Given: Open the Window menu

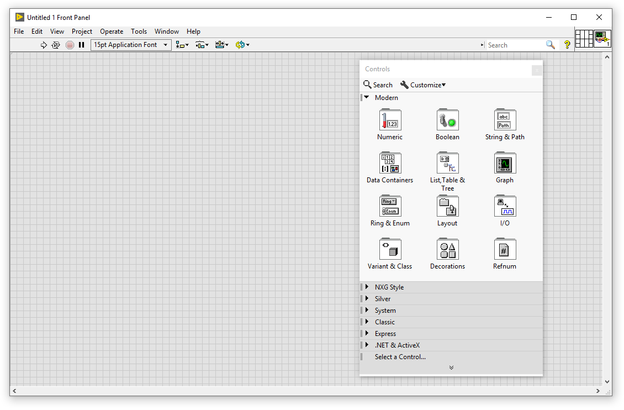Looking at the screenshot, I should pyautogui.click(x=167, y=31).
